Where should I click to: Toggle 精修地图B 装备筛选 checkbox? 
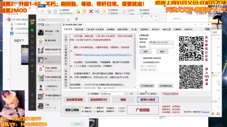coord(141,58)
